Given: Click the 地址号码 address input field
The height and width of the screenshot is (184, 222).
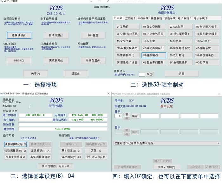Looking at the screenshot, I should pyautogui.click(x=141, y=74).
